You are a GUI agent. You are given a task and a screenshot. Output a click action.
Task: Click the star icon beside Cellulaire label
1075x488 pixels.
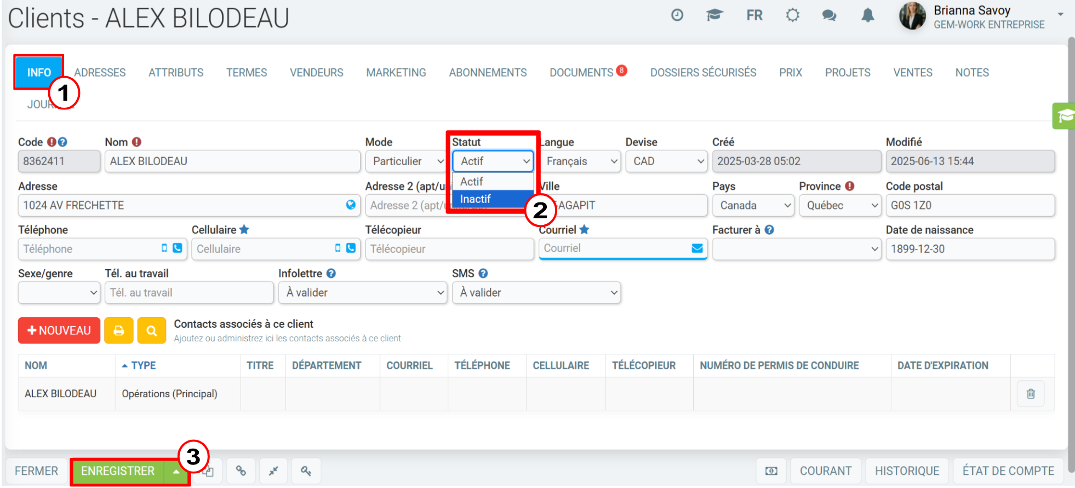click(244, 229)
